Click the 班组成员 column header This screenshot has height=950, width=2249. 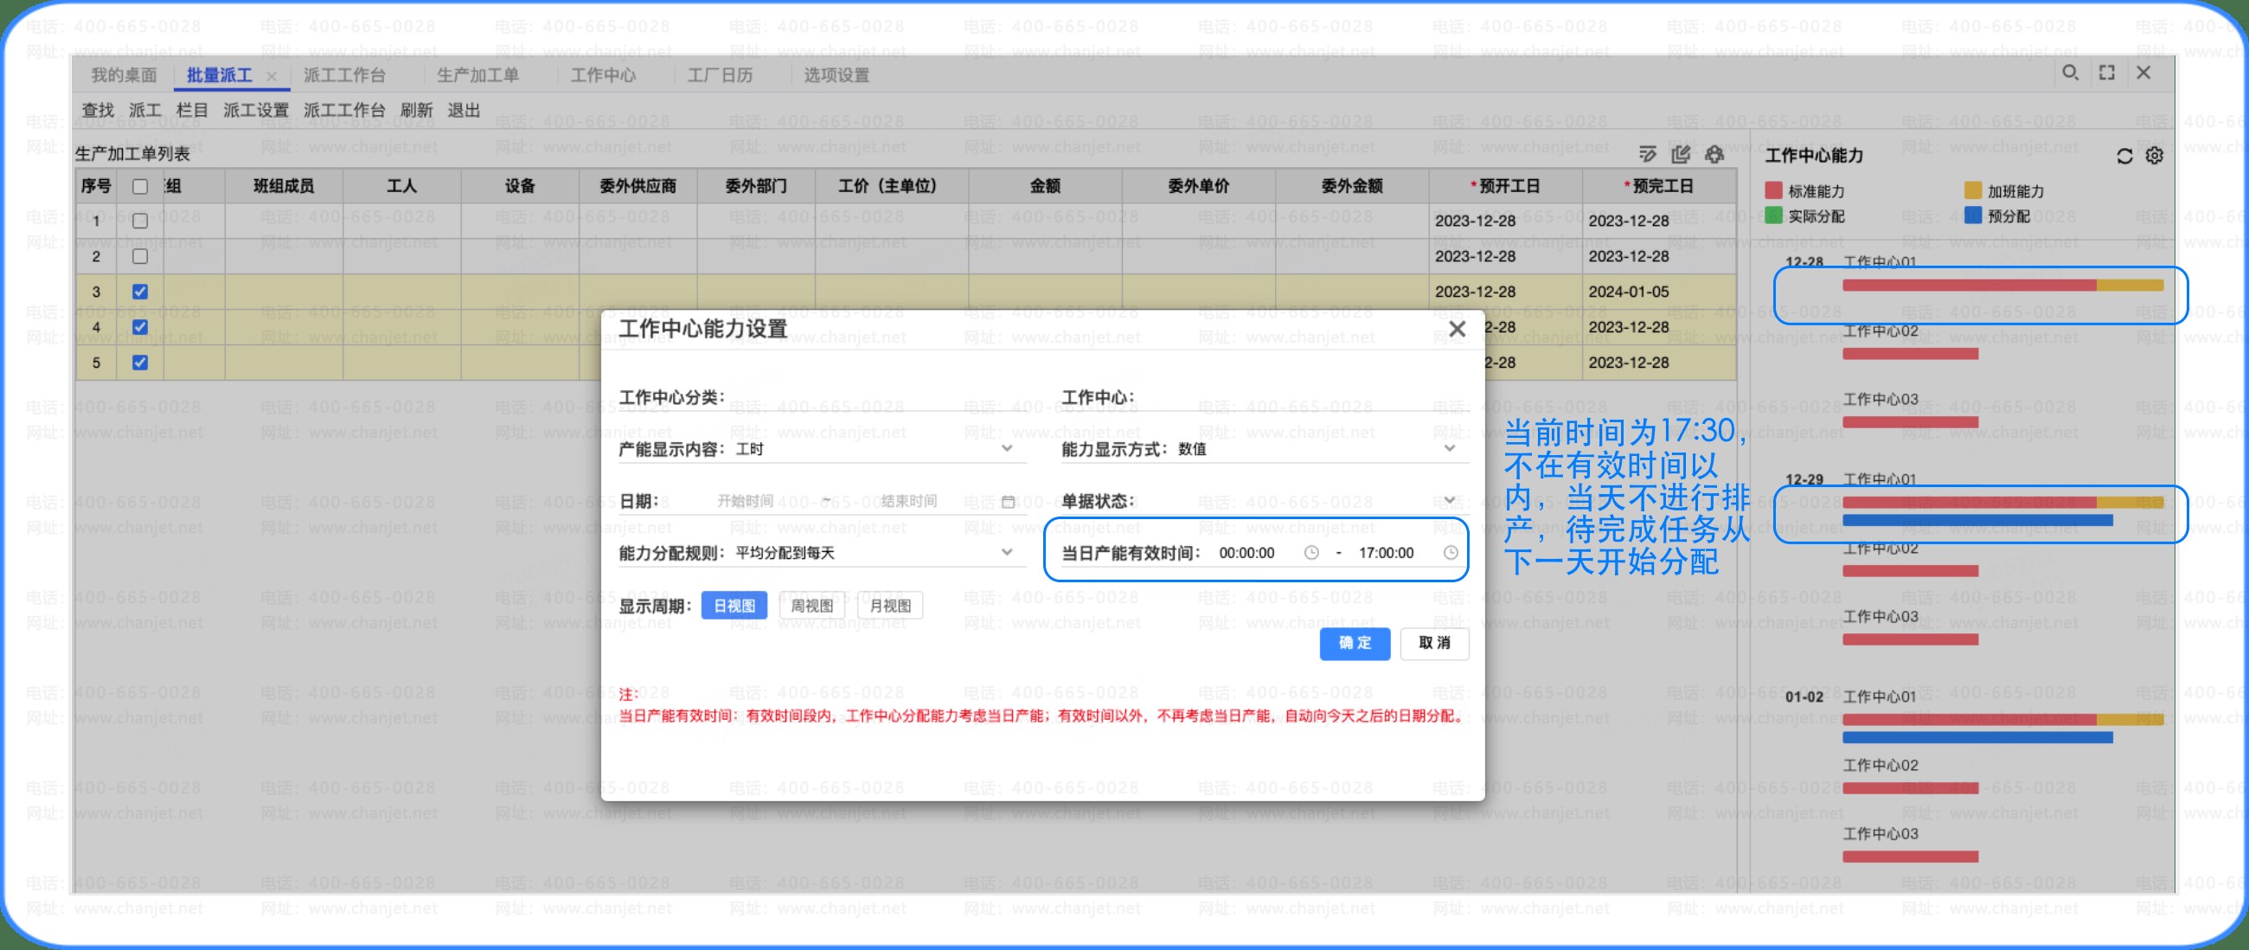(x=284, y=186)
